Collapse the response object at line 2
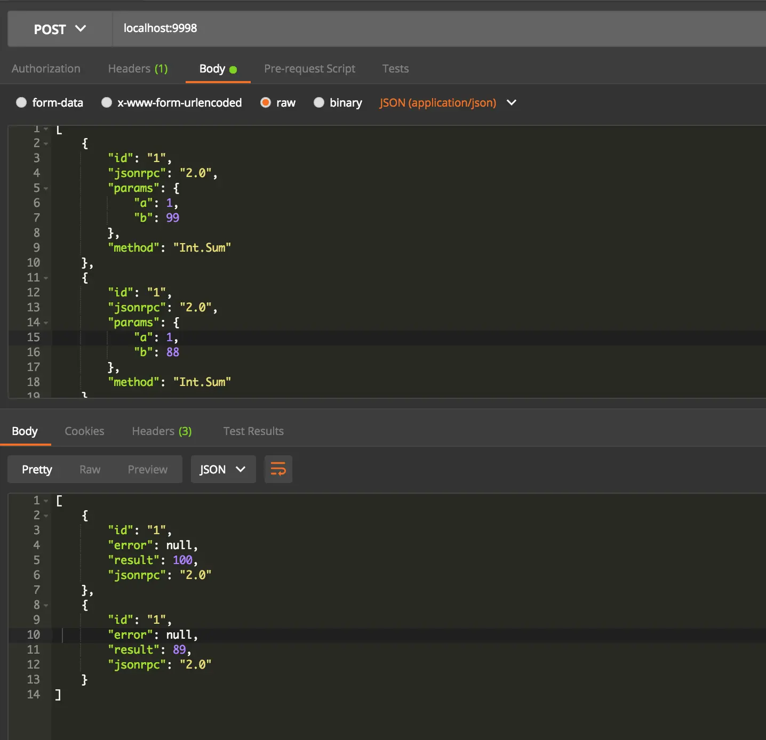 [46, 516]
